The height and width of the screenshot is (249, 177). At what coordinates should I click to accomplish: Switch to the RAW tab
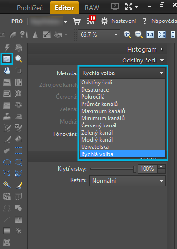click(x=92, y=8)
